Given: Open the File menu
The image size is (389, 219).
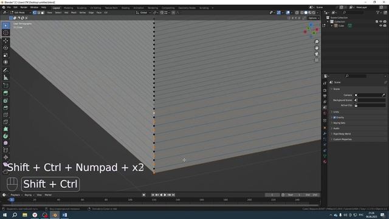Looking at the screenshot, I should pyautogui.click(x=9, y=7).
